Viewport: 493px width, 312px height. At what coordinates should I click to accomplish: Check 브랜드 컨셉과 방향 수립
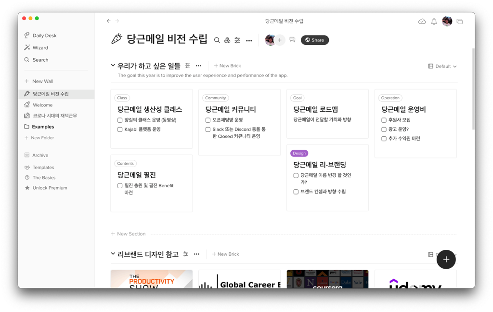(x=296, y=192)
